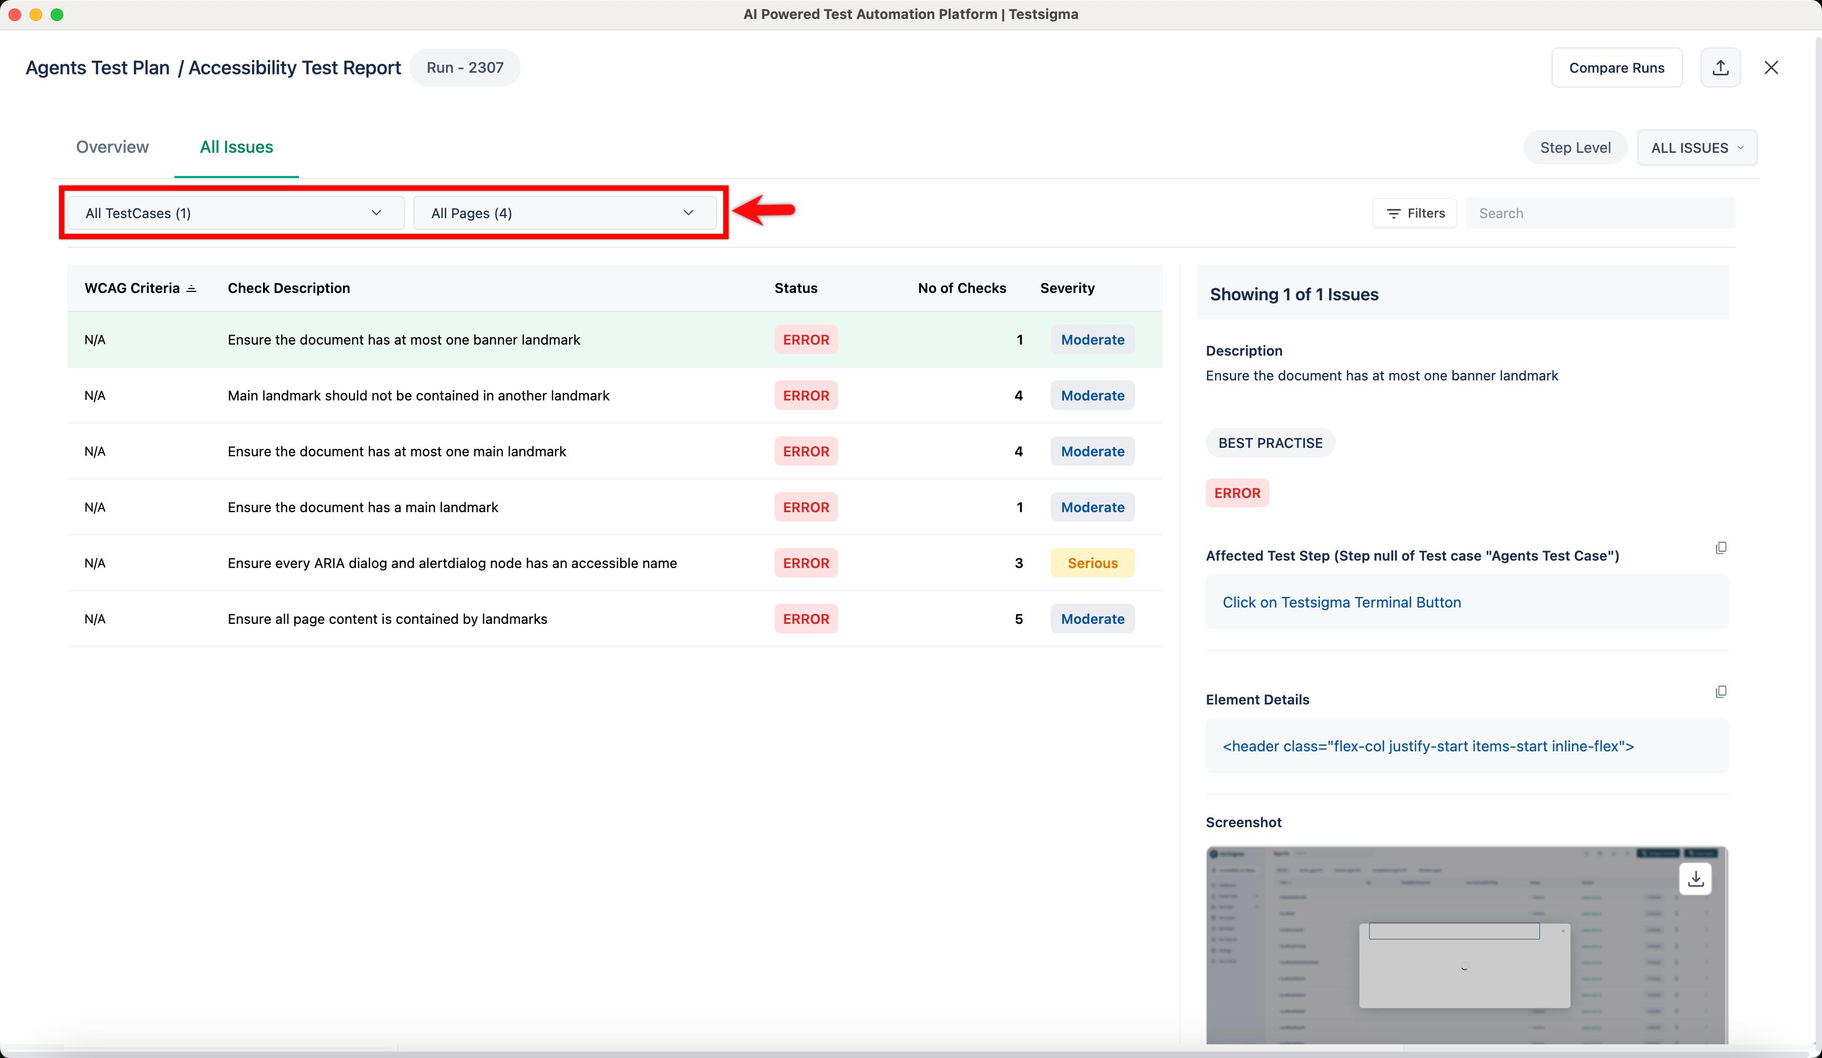Screen dimensions: 1822x1058
Task: Click the Filters funnel icon
Action: [x=1394, y=212]
